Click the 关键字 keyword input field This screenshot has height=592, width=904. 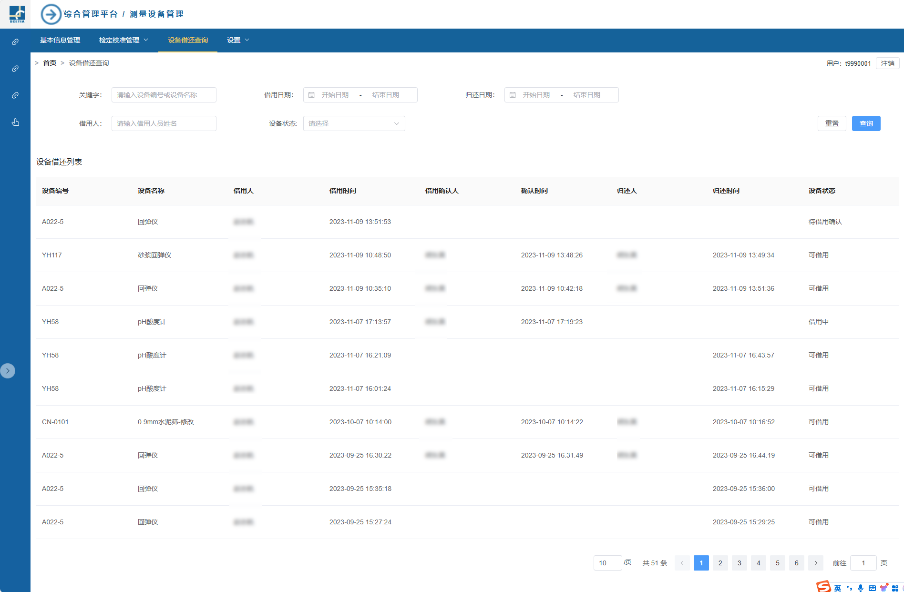coord(164,95)
